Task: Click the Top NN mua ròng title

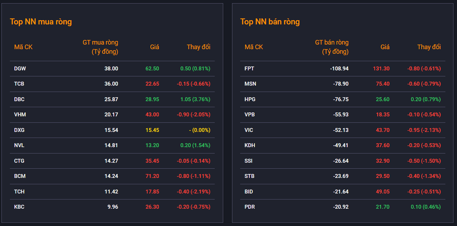Action: [41, 22]
